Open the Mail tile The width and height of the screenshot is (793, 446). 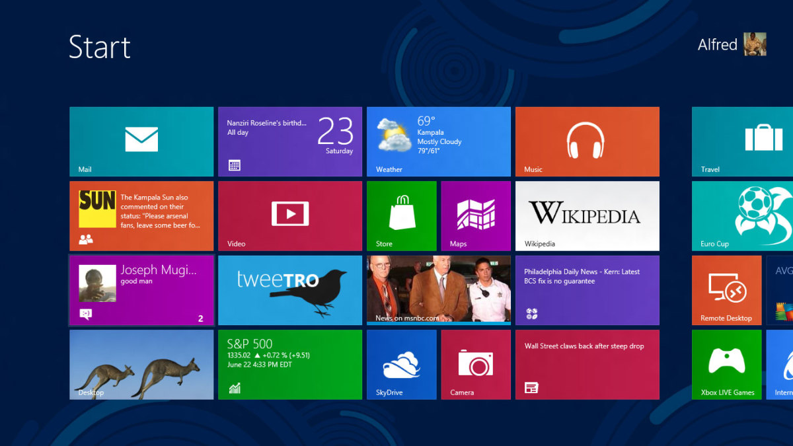(141, 141)
